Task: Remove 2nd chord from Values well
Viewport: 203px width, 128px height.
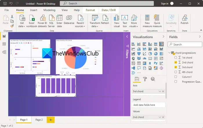Action: pyautogui.click(x=163, y=117)
